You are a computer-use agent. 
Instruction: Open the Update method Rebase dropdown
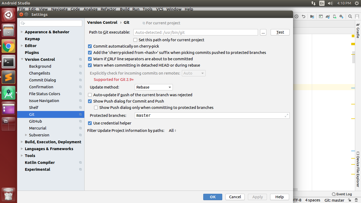pyautogui.click(x=154, y=87)
